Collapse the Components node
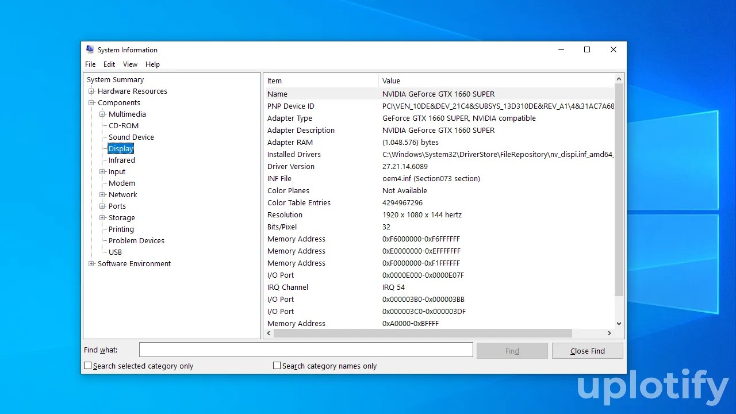 point(91,103)
